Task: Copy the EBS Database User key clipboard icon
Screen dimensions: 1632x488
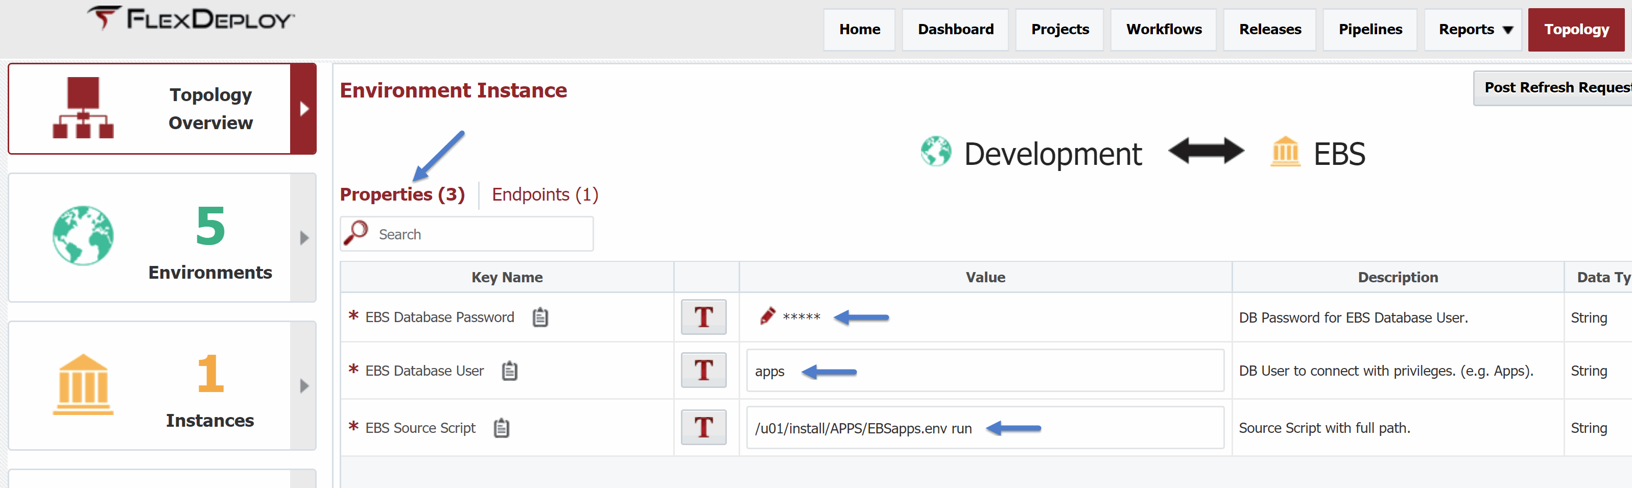Action: click(x=509, y=371)
